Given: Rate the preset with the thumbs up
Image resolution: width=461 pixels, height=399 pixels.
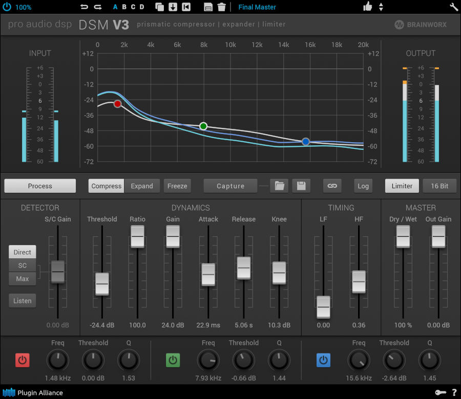Looking at the screenshot, I should (367, 7).
